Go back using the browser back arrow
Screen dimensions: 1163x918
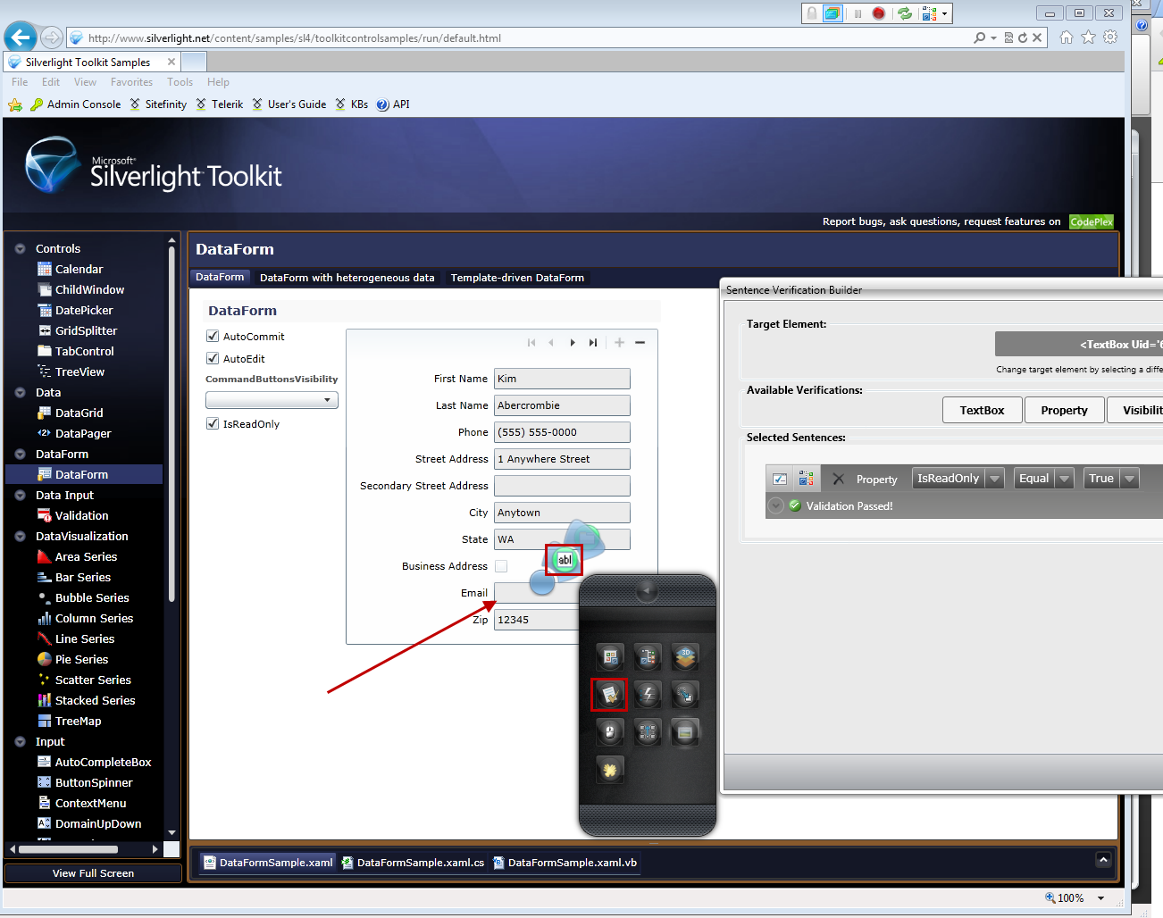[21, 38]
